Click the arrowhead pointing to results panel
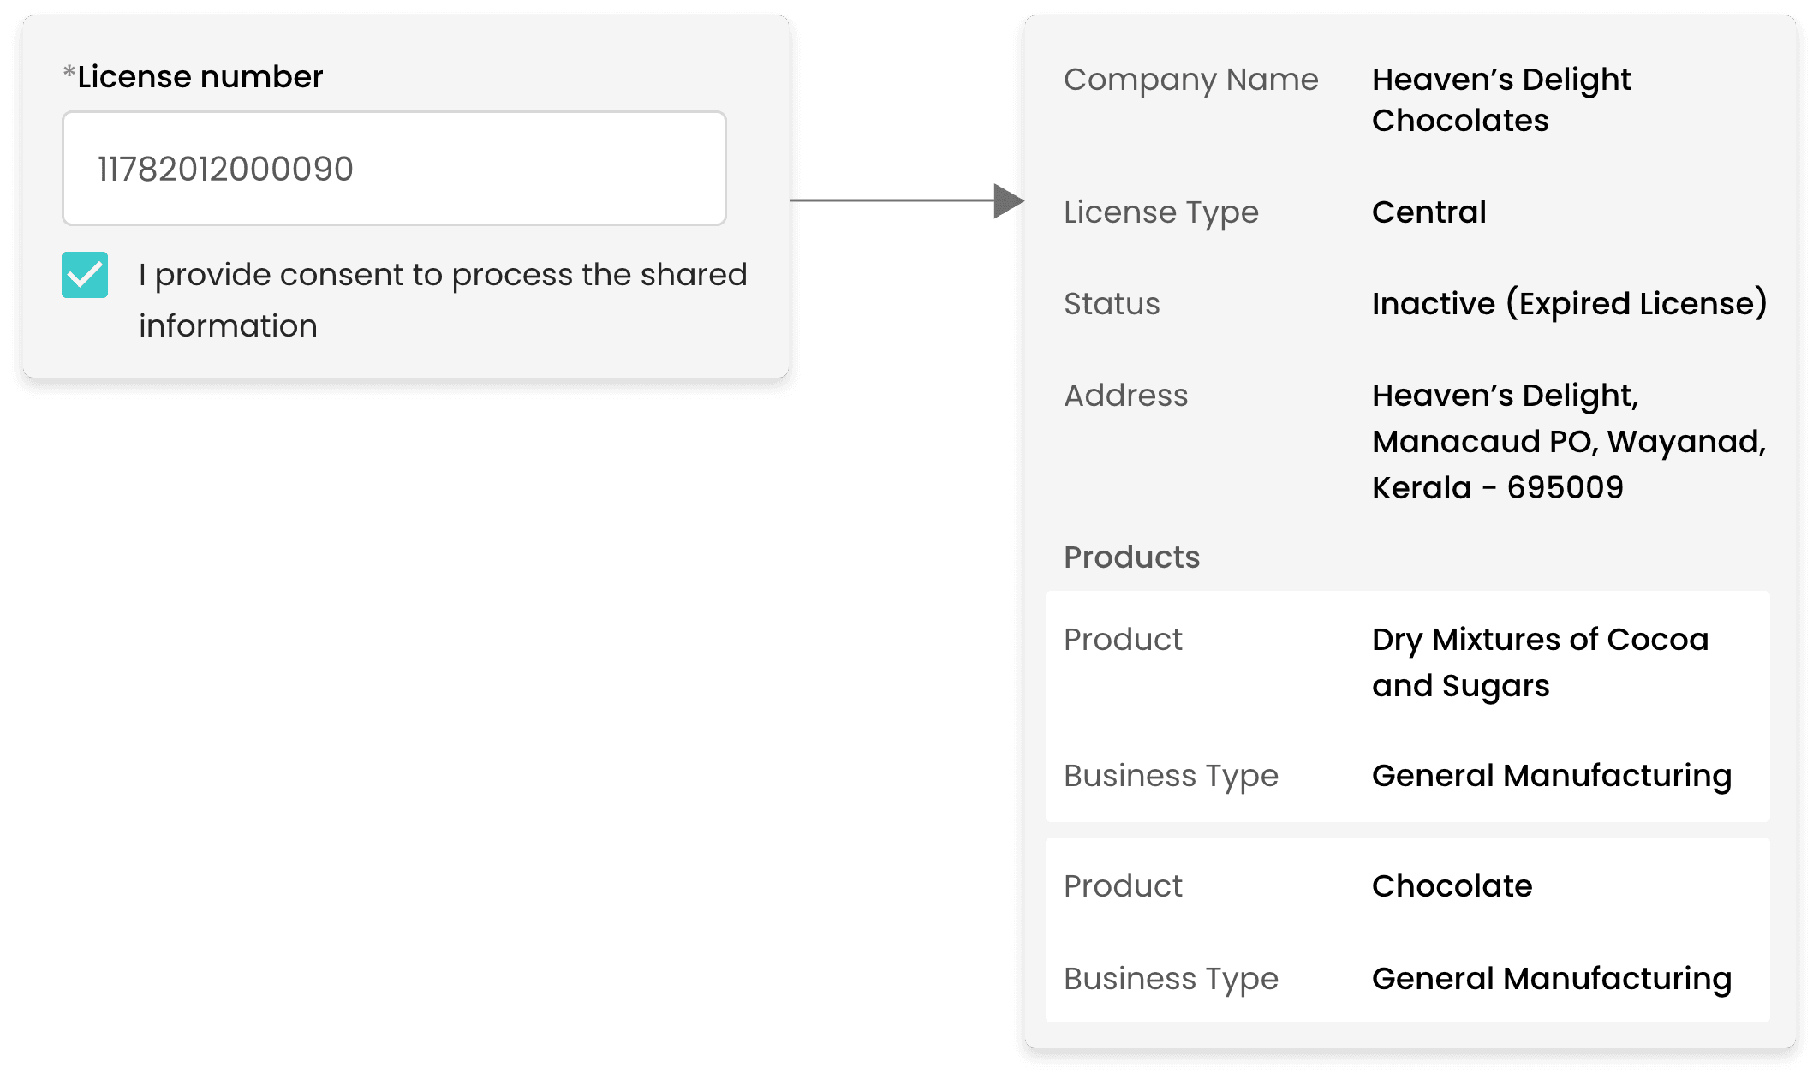 (x=1008, y=201)
